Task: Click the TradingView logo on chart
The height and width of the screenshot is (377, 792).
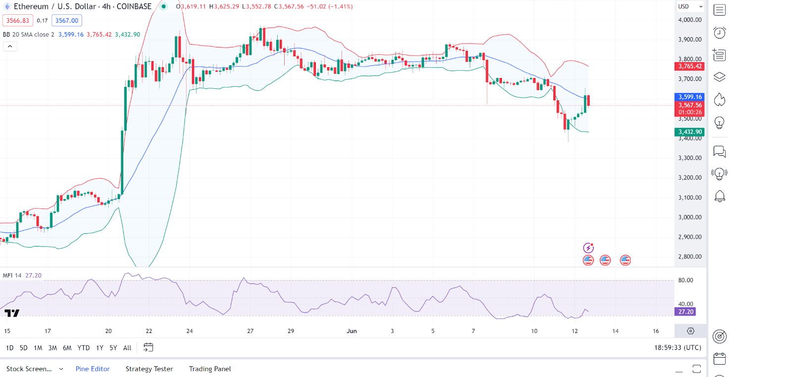Action: pyautogui.click(x=12, y=313)
